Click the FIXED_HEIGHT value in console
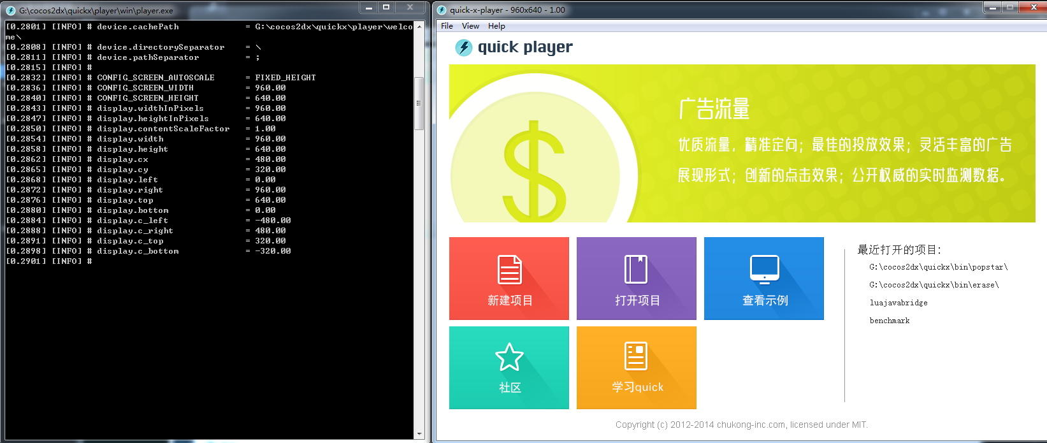 285,78
